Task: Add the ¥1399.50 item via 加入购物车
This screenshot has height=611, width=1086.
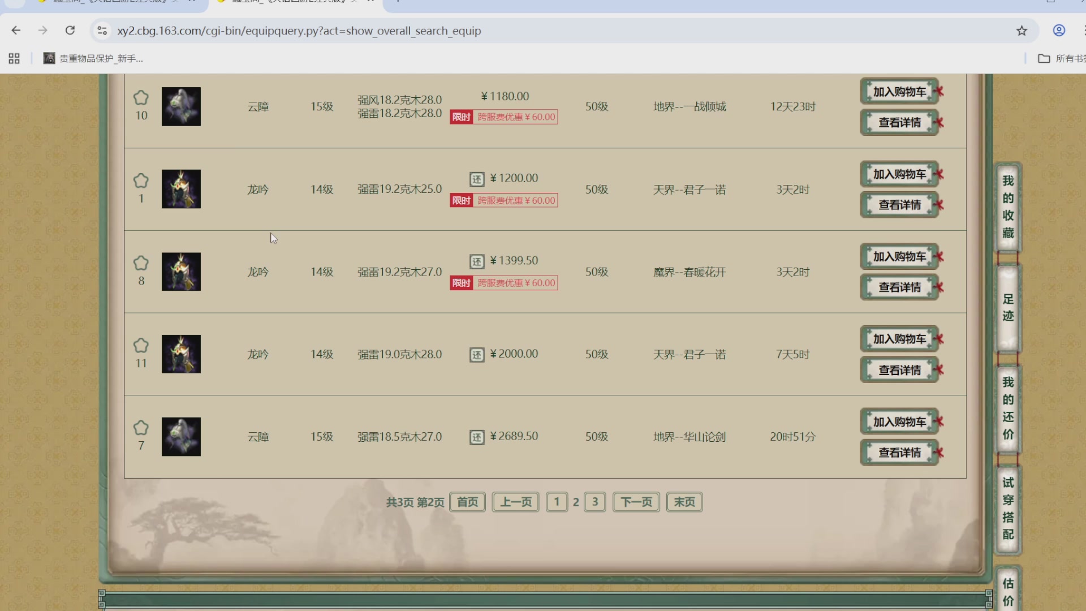Action: click(x=899, y=257)
